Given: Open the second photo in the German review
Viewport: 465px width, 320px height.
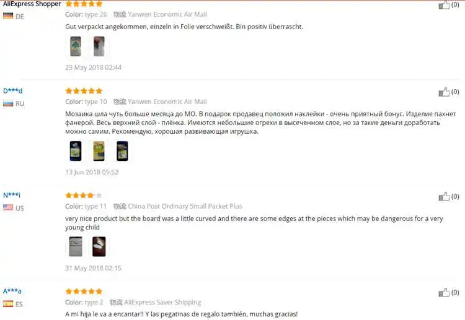Looking at the screenshot, I should point(99,46).
